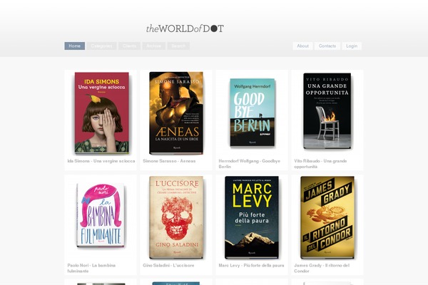
Task: Click 'Ida Simons - Una vergine sciocca' caption
Action: 101,161
